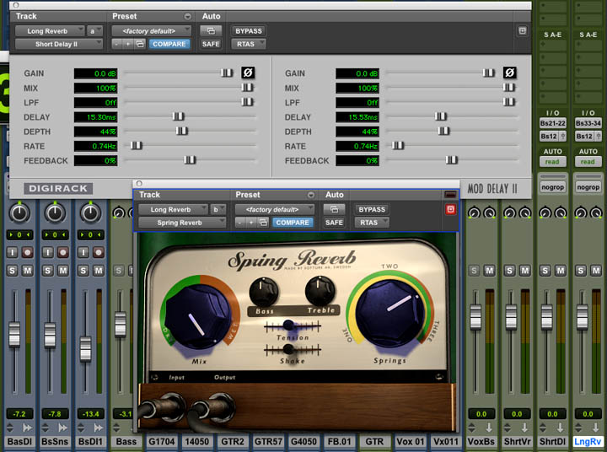Click Spring Reverb Treble knob
Screen dimensions: 607x452
(x=320, y=291)
